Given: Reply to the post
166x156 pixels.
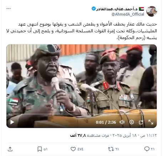Looking at the screenshot, I should coord(149,149).
